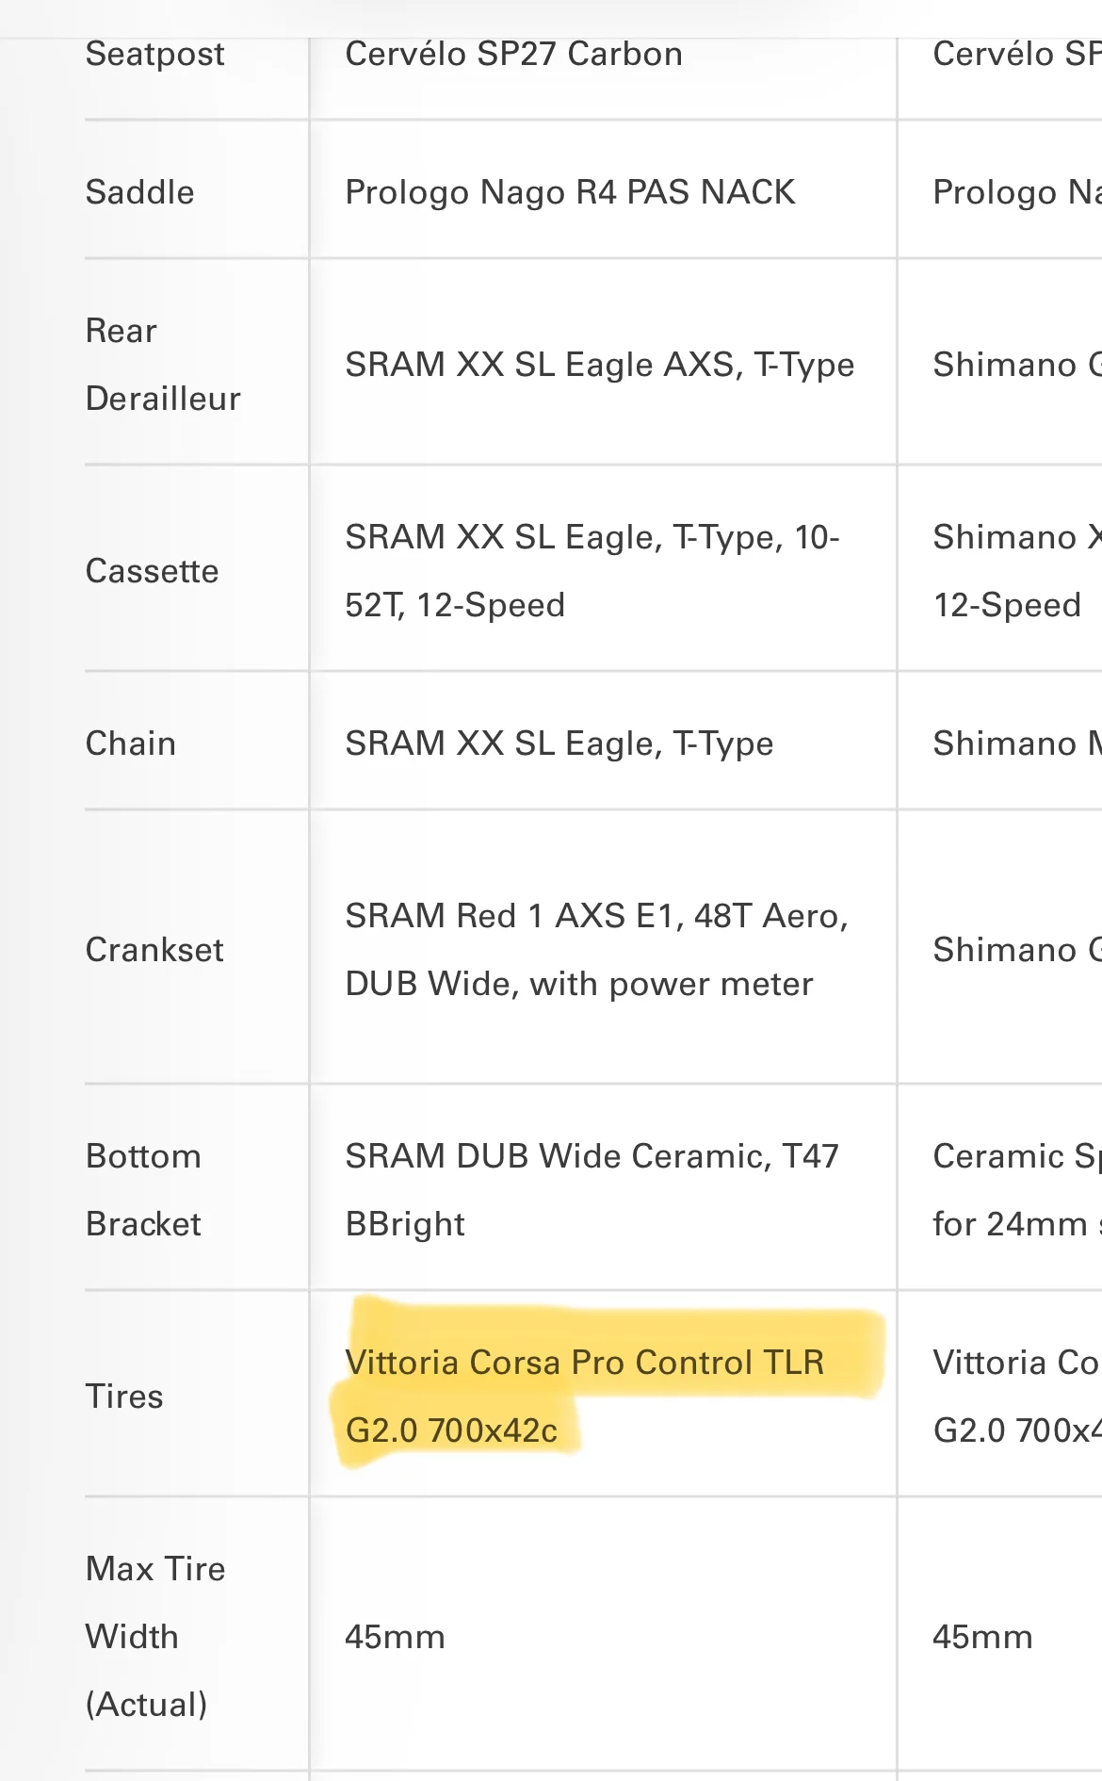This screenshot has height=1781, width=1102.
Task: Click Prologo Nago R4 PAS NACK text
Action: click(x=570, y=192)
